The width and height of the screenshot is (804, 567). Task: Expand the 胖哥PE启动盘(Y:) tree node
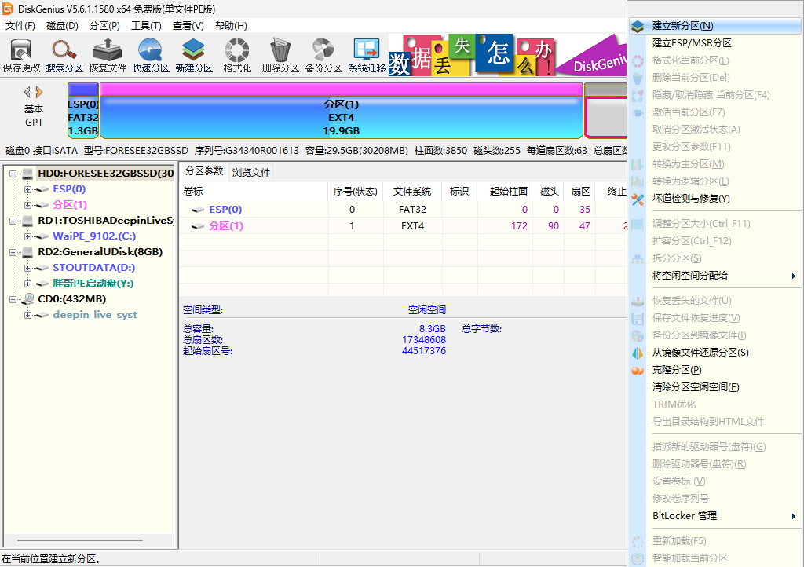coord(27,283)
